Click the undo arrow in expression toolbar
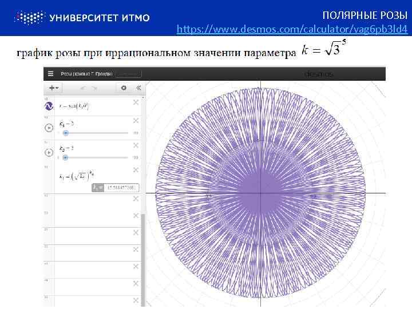Viewport: 412px width, 309px height. 84,88
